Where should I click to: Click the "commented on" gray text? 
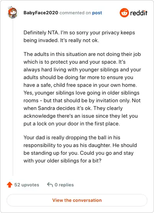click(x=75, y=13)
